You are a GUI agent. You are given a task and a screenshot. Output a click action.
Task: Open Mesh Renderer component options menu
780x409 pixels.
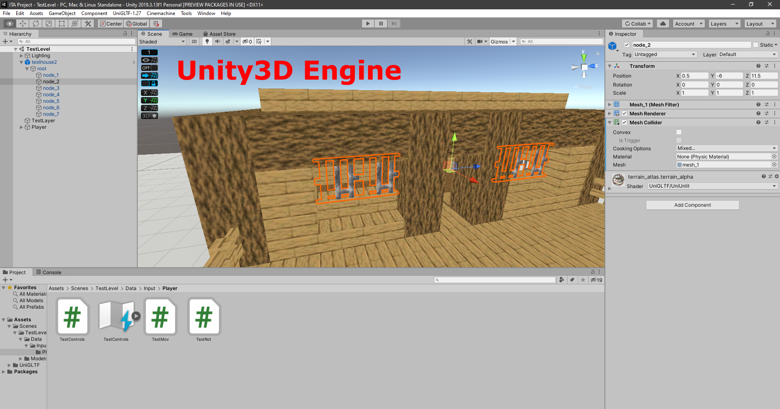(x=775, y=113)
